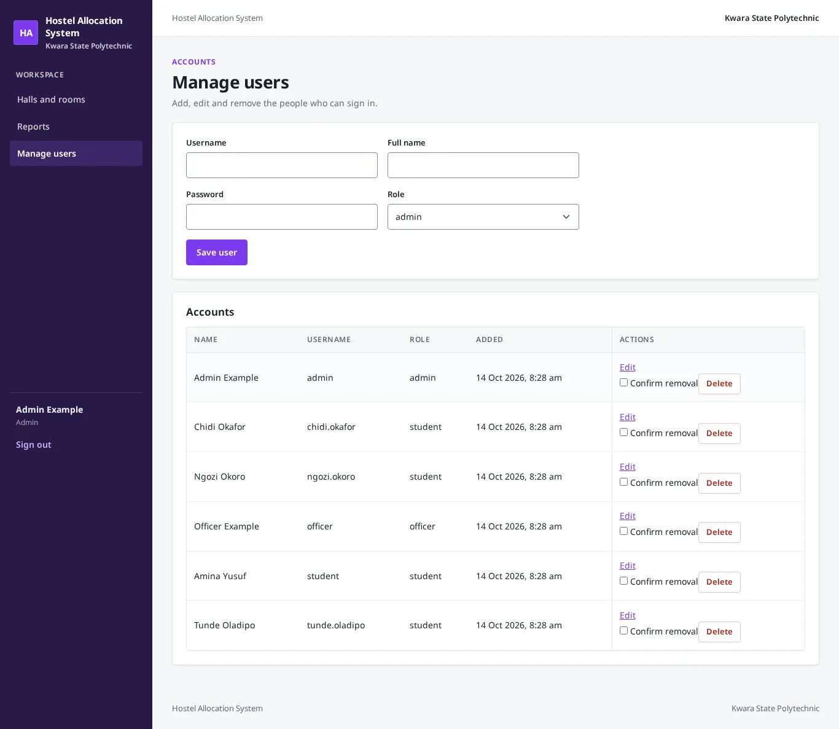Click the Manage users page heading
Image resolution: width=839 pixels, height=729 pixels.
tap(230, 82)
